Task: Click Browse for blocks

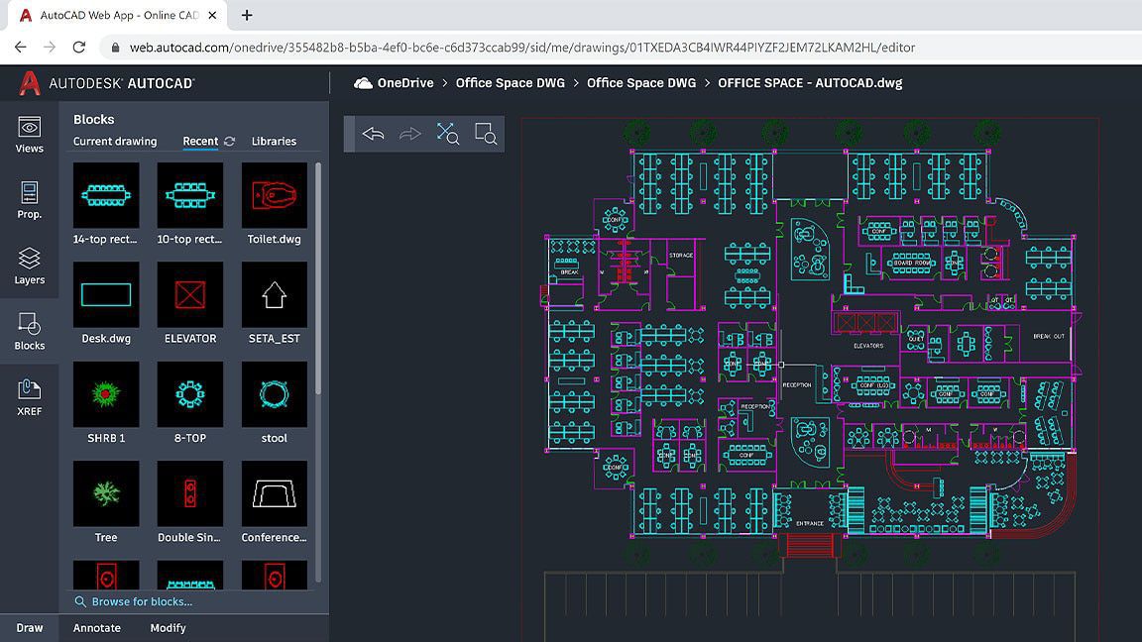Action: click(142, 601)
